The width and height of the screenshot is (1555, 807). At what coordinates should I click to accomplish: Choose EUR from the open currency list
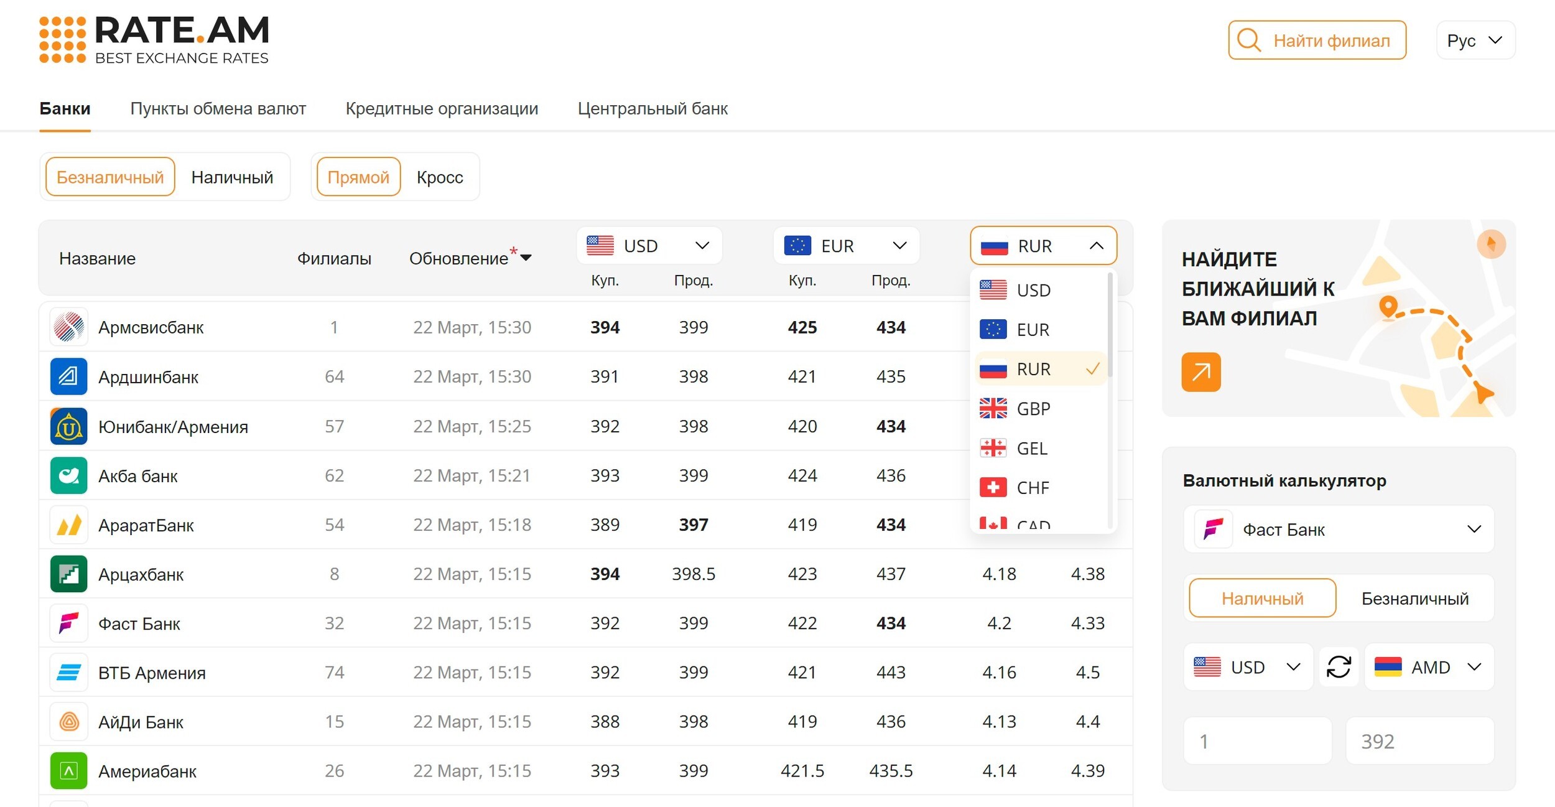click(x=1040, y=329)
